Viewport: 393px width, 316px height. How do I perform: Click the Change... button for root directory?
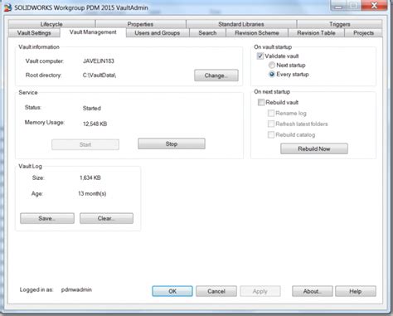(x=216, y=75)
